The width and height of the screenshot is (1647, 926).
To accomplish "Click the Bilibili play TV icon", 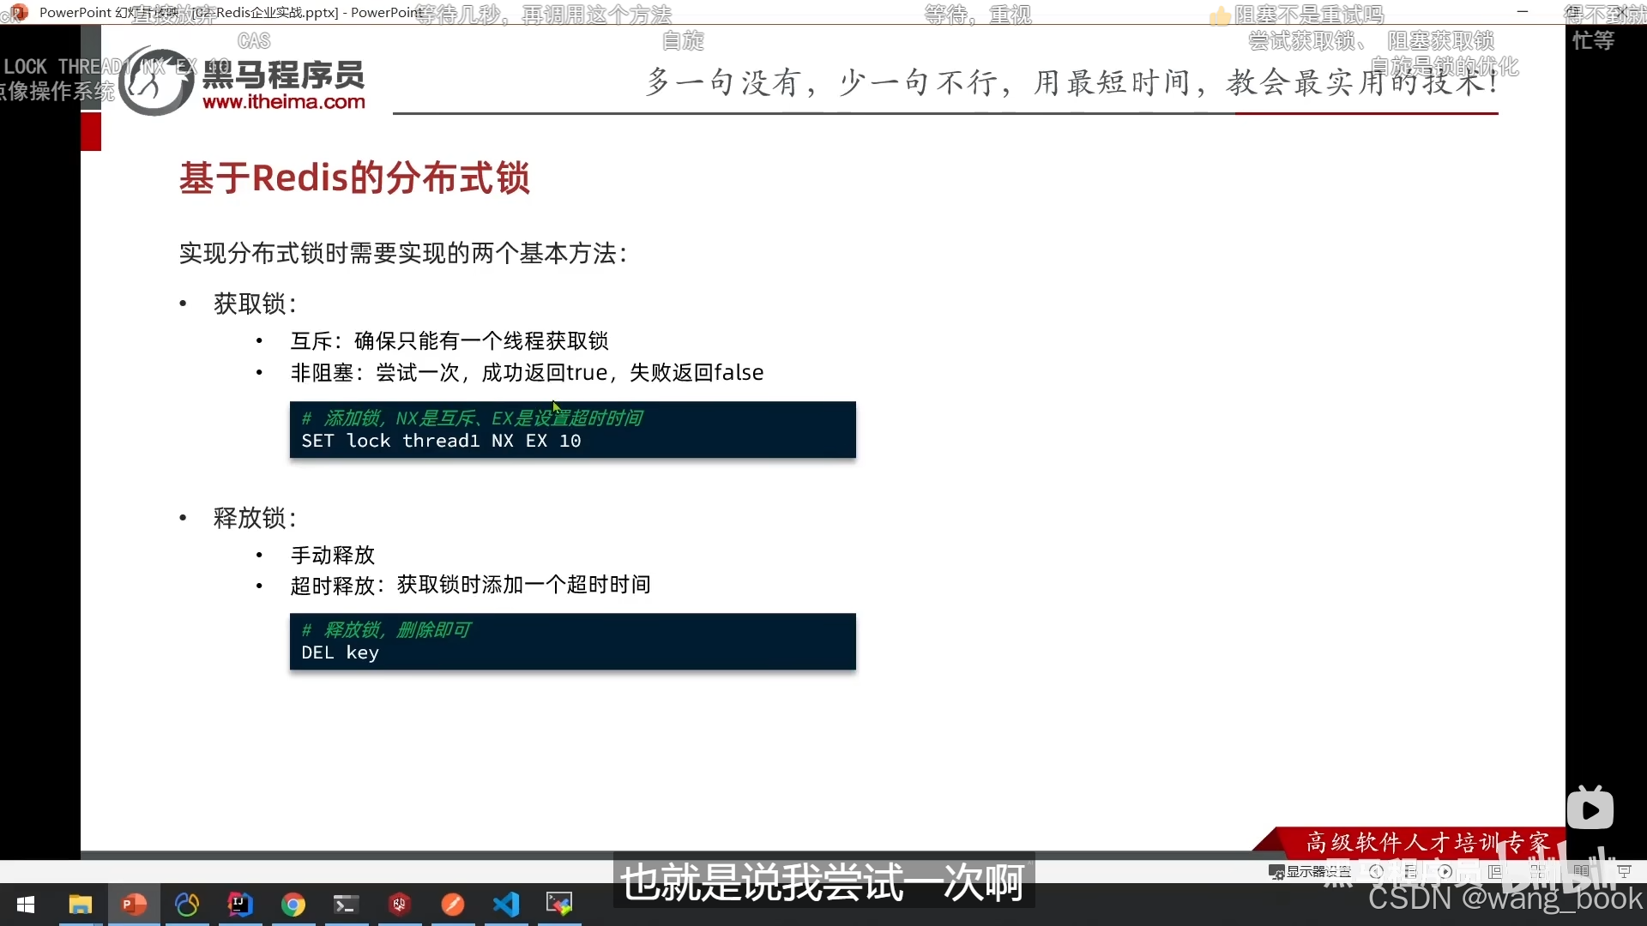I will click(x=1590, y=809).
